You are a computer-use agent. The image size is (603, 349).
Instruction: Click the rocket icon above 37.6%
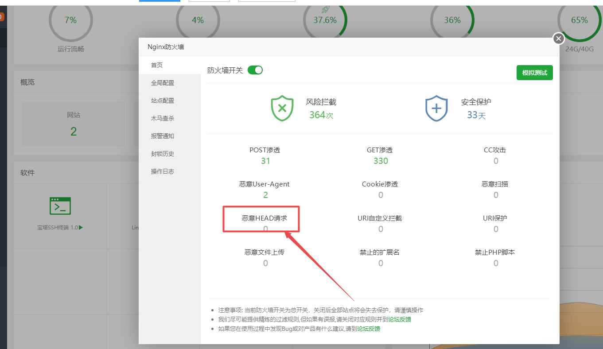[325, 9]
